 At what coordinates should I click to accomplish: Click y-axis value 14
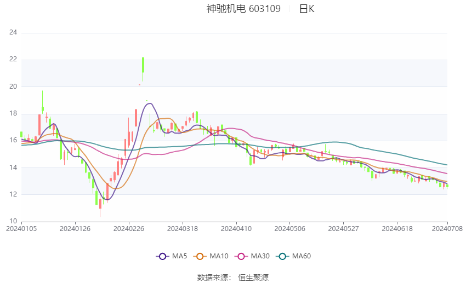[13, 168]
